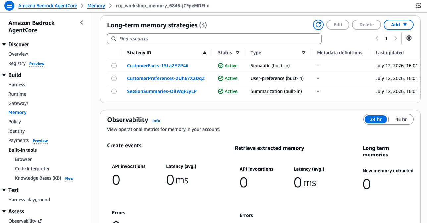Viewport: 427px width, 223px height.
Task: Click the top-right panel settings icon
Action: coord(418,6)
